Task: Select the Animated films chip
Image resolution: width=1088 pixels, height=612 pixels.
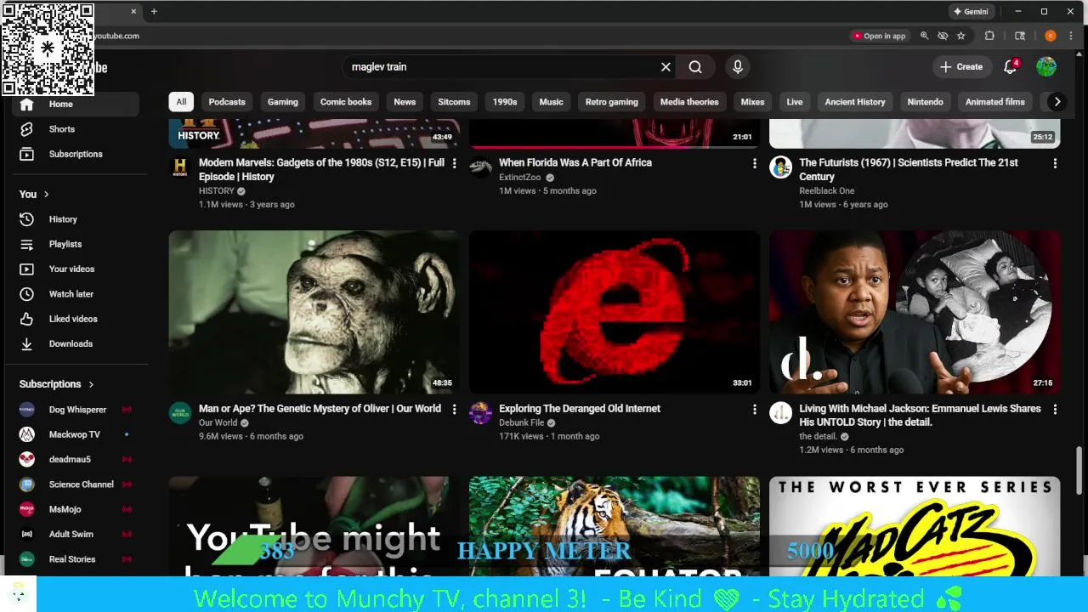Action: tap(995, 102)
